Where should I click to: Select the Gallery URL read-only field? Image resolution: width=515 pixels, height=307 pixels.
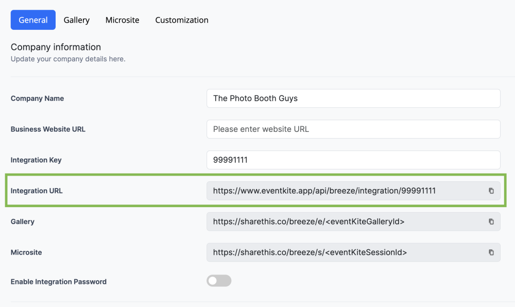[345, 222]
